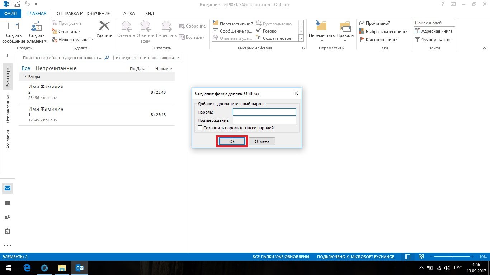Switch to the ВИД tab

coord(150,14)
